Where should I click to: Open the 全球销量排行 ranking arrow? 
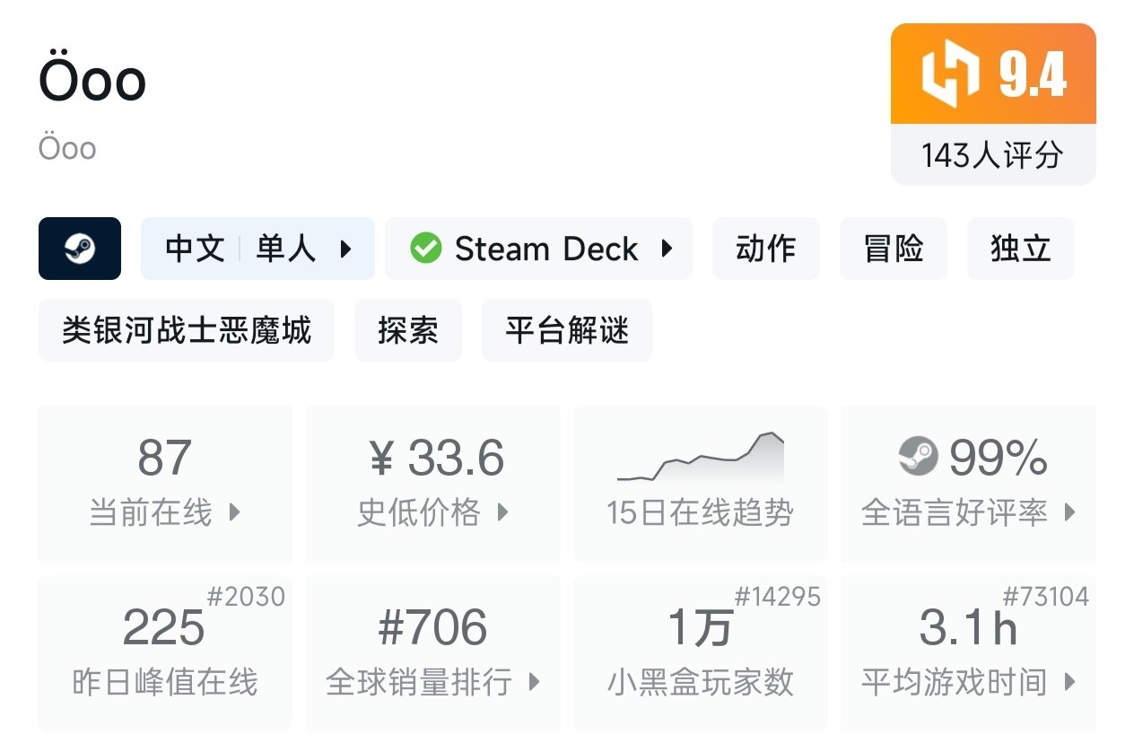(x=534, y=682)
